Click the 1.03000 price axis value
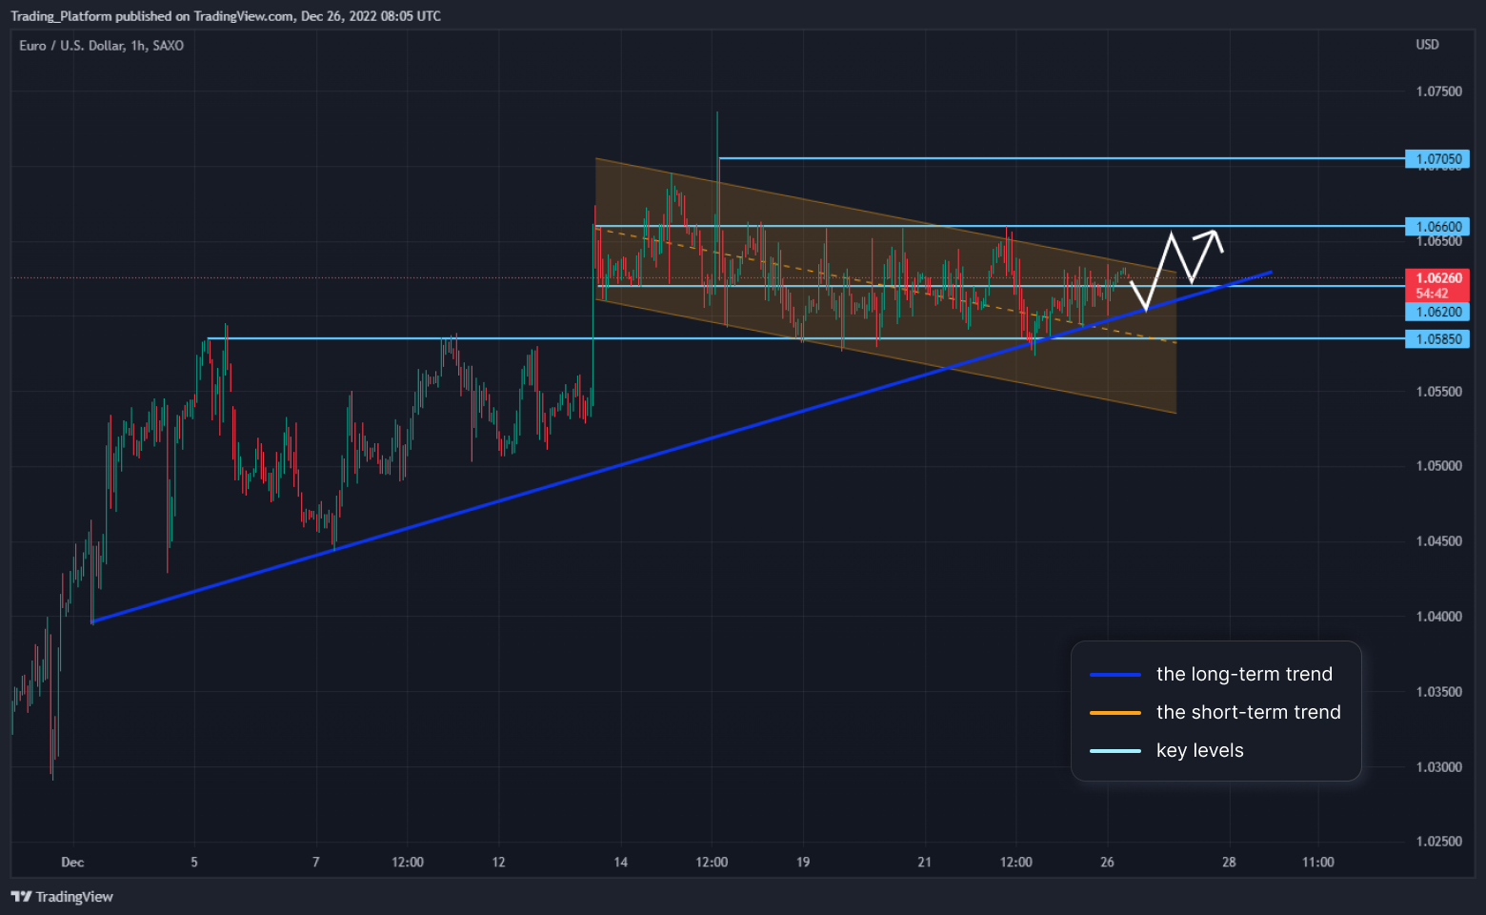This screenshot has height=915, width=1486. pos(1438,767)
